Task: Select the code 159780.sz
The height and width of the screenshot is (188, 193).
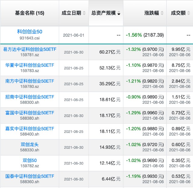Action: tap(30, 86)
